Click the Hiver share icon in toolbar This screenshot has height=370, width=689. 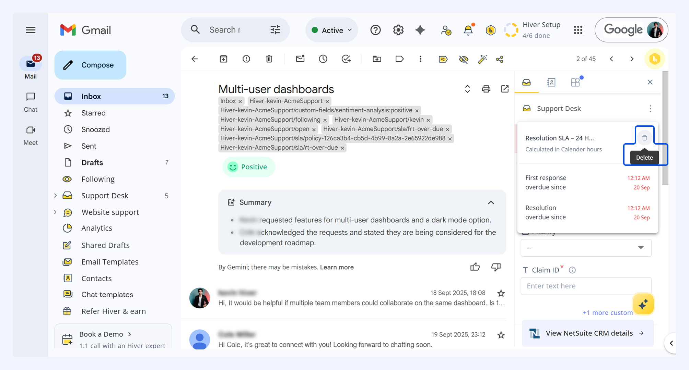(500, 59)
